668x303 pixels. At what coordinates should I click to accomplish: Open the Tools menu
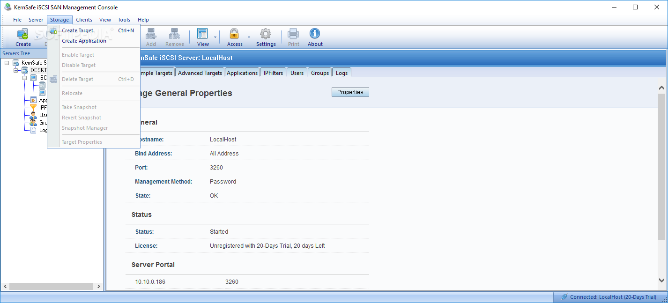point(124,20)
